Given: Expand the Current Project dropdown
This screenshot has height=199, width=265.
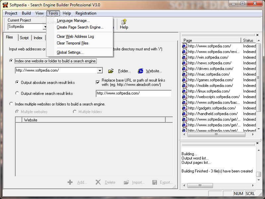Looking at the screenshot, I should pyautogui.click(x=45, y=27).
